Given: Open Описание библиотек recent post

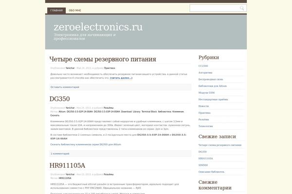Looking at the screenshot, I should [x=212, y=172].
